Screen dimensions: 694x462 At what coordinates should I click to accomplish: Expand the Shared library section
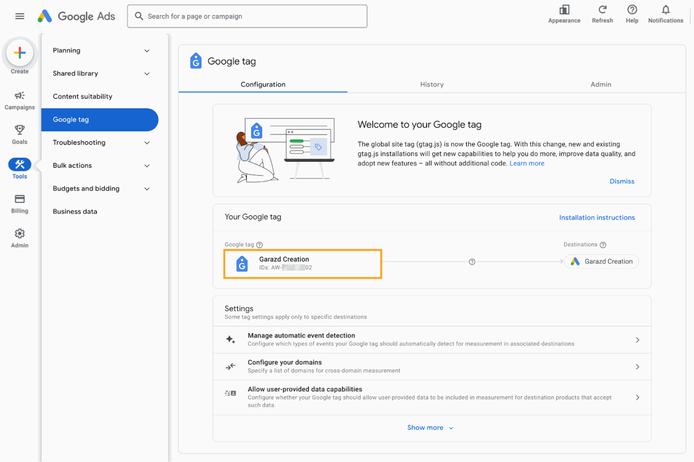point(147,74)
